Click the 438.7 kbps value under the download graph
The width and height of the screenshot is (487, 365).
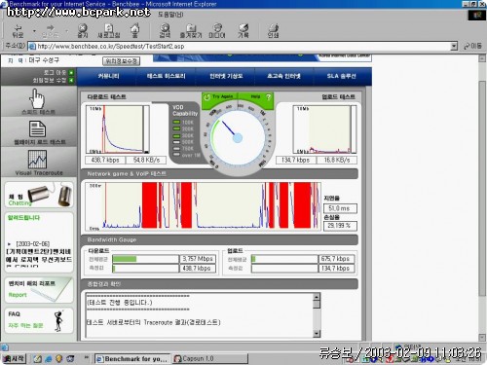click(105, 160)
